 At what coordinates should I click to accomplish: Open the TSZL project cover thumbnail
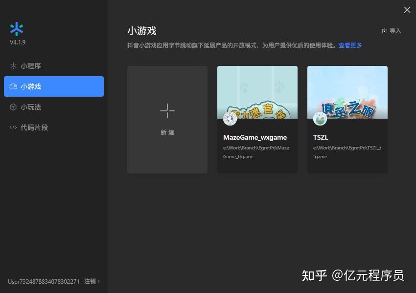(x=347, y=92)
